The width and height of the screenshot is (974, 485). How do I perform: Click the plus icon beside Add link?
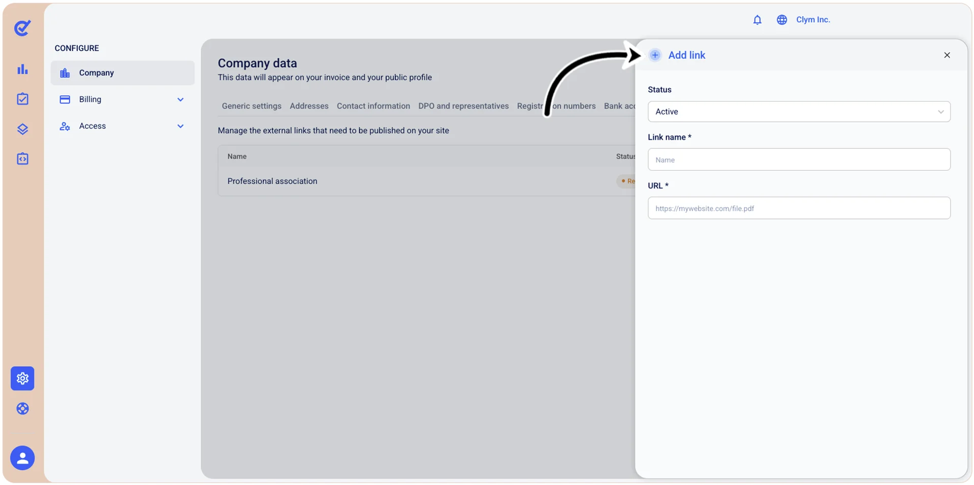pos(655,55)
